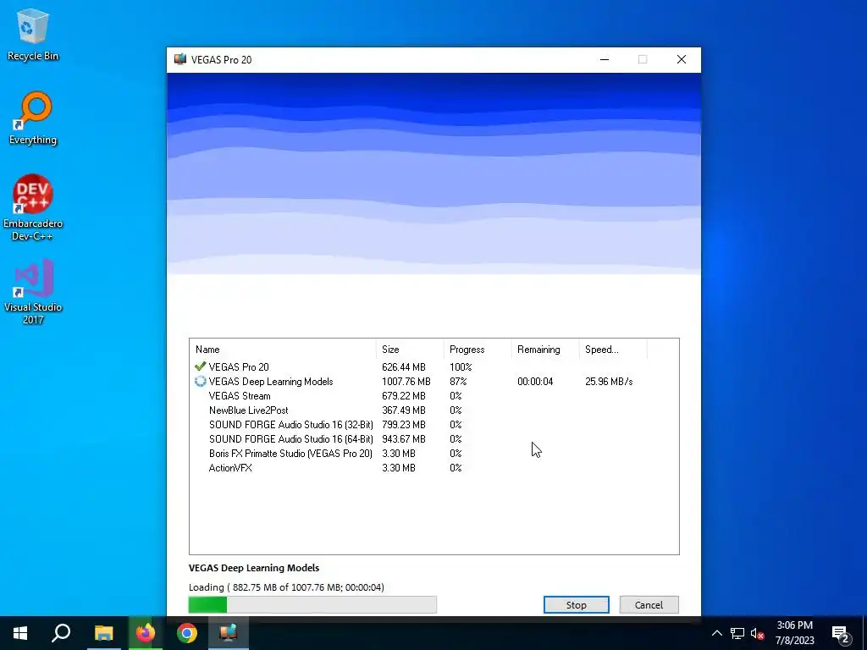Click the 943.67 MB size value
867x650 pixels.
[404, 439]
